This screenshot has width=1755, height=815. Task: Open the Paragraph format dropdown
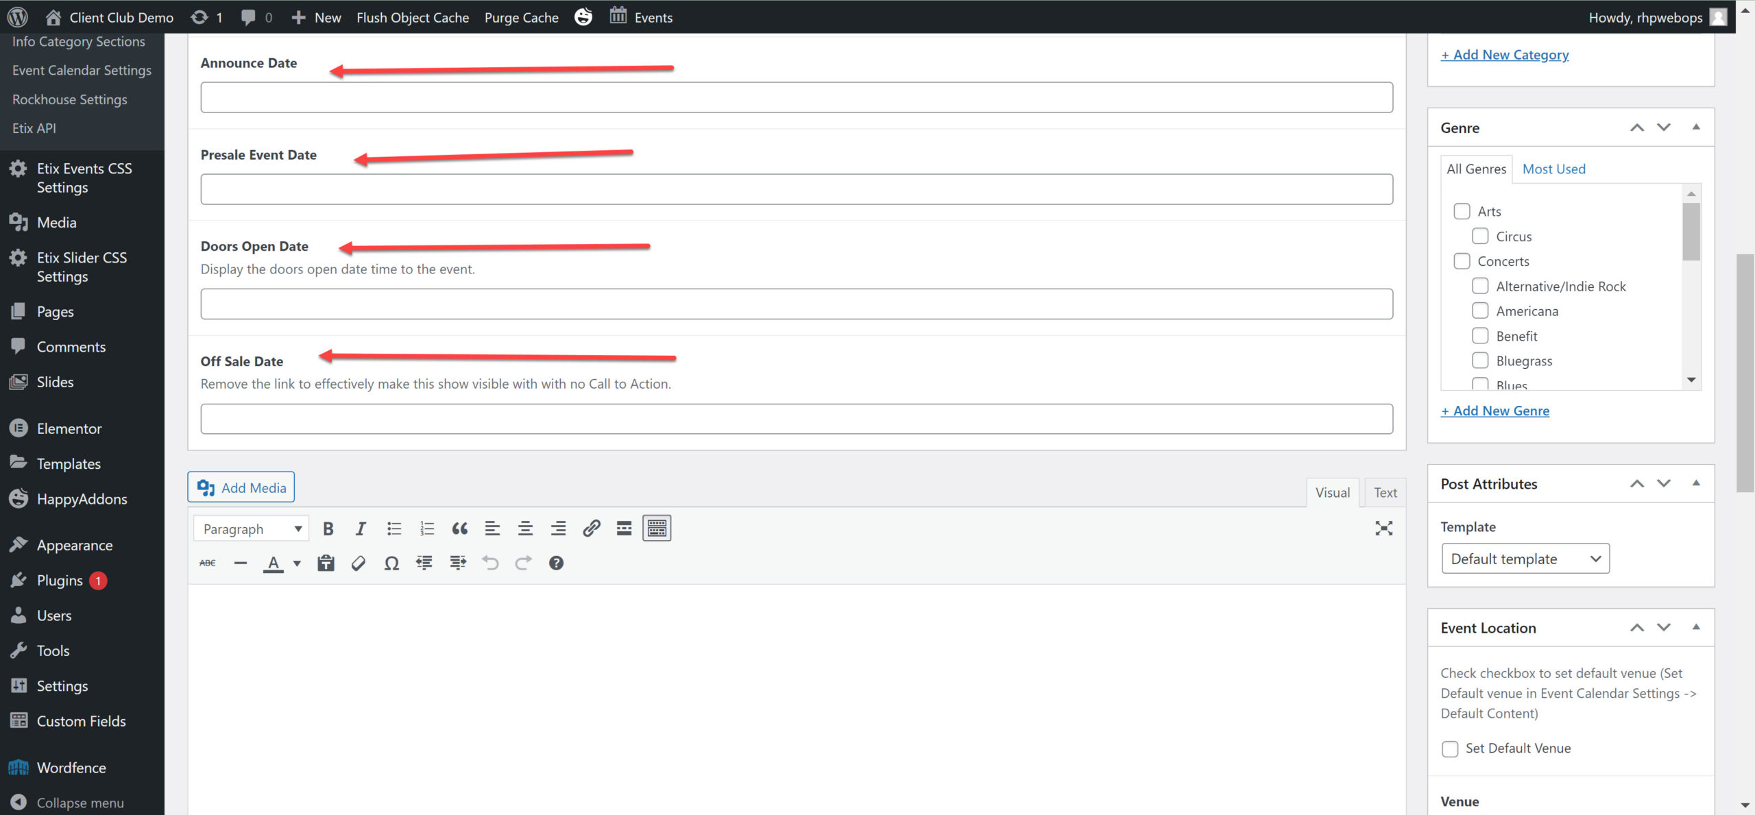[252, 528]
